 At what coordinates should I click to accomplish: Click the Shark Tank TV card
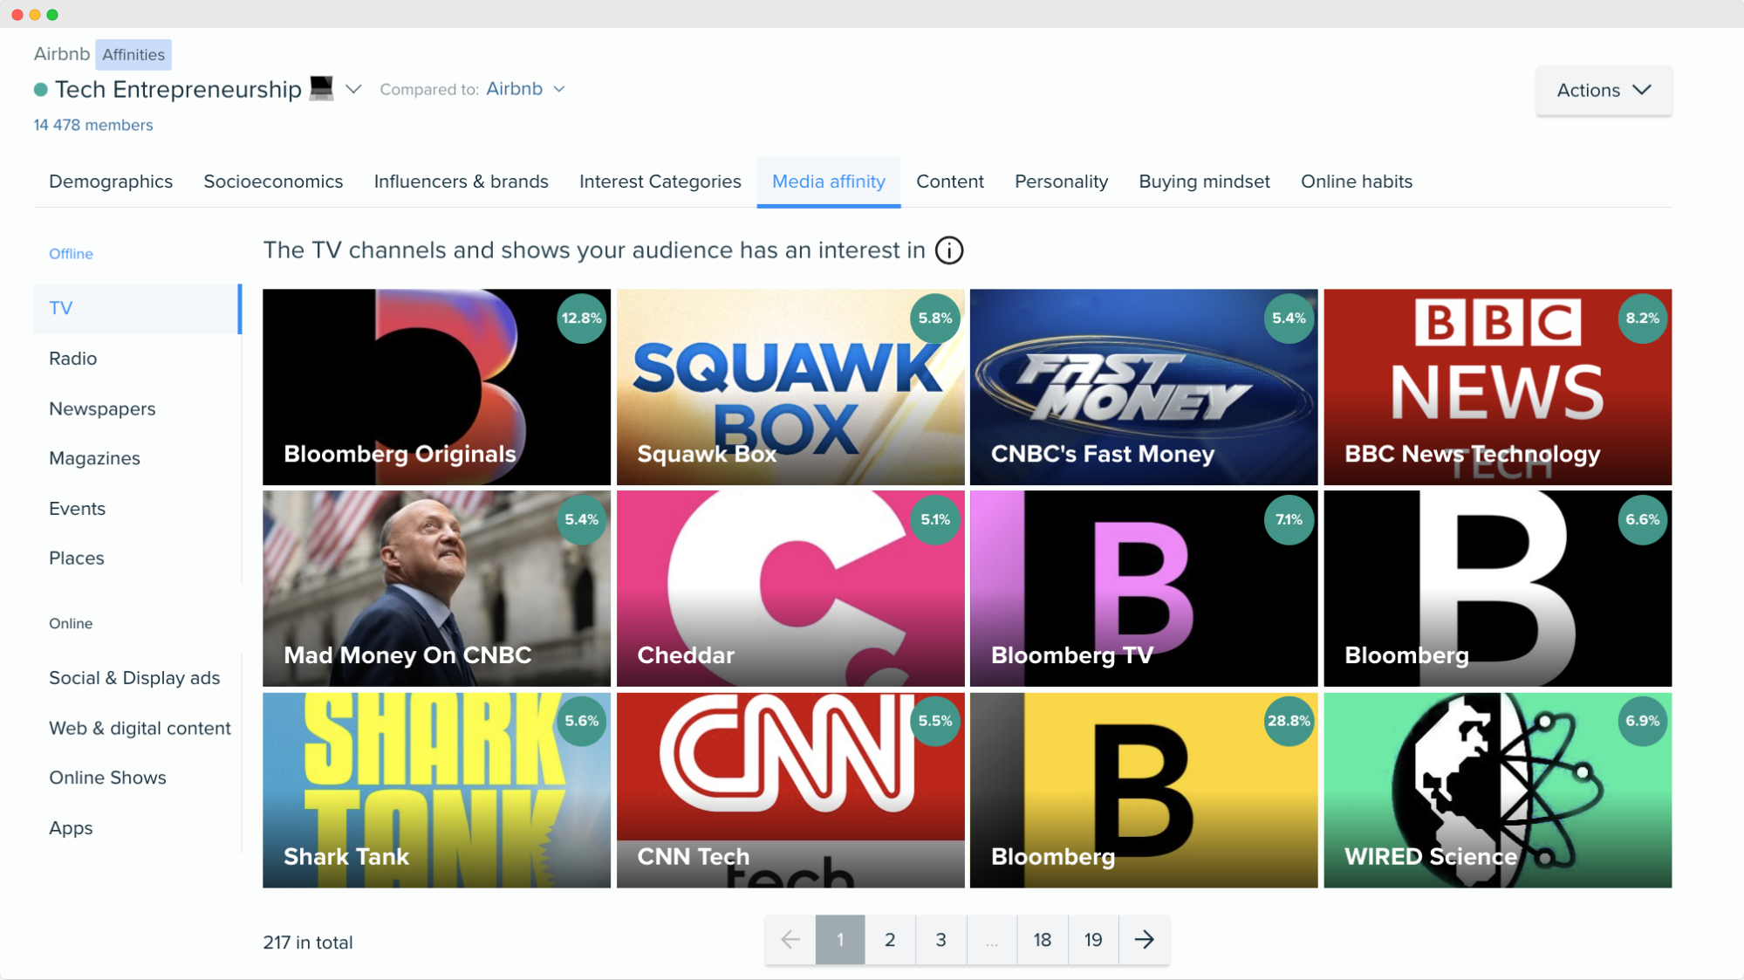tap(436, 790)
